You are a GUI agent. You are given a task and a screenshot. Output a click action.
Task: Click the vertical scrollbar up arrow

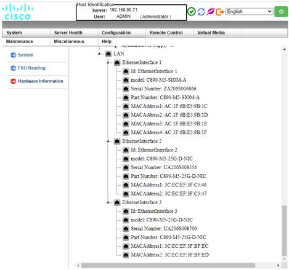point(284,49)
